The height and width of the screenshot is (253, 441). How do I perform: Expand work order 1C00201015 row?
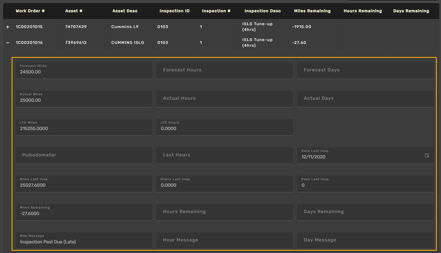click(8, 27)
